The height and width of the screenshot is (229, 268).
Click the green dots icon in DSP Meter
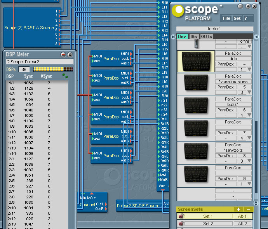pos(65,76)
